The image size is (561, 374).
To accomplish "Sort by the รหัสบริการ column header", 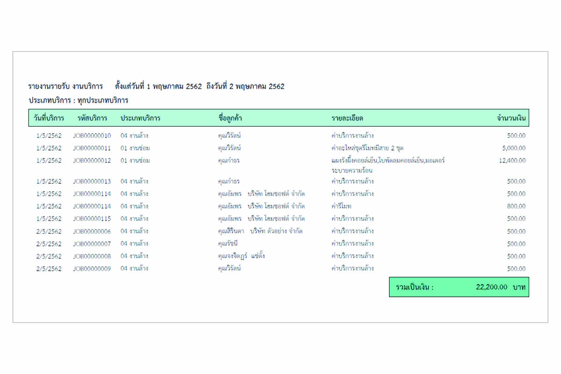I will pos(93,118).
